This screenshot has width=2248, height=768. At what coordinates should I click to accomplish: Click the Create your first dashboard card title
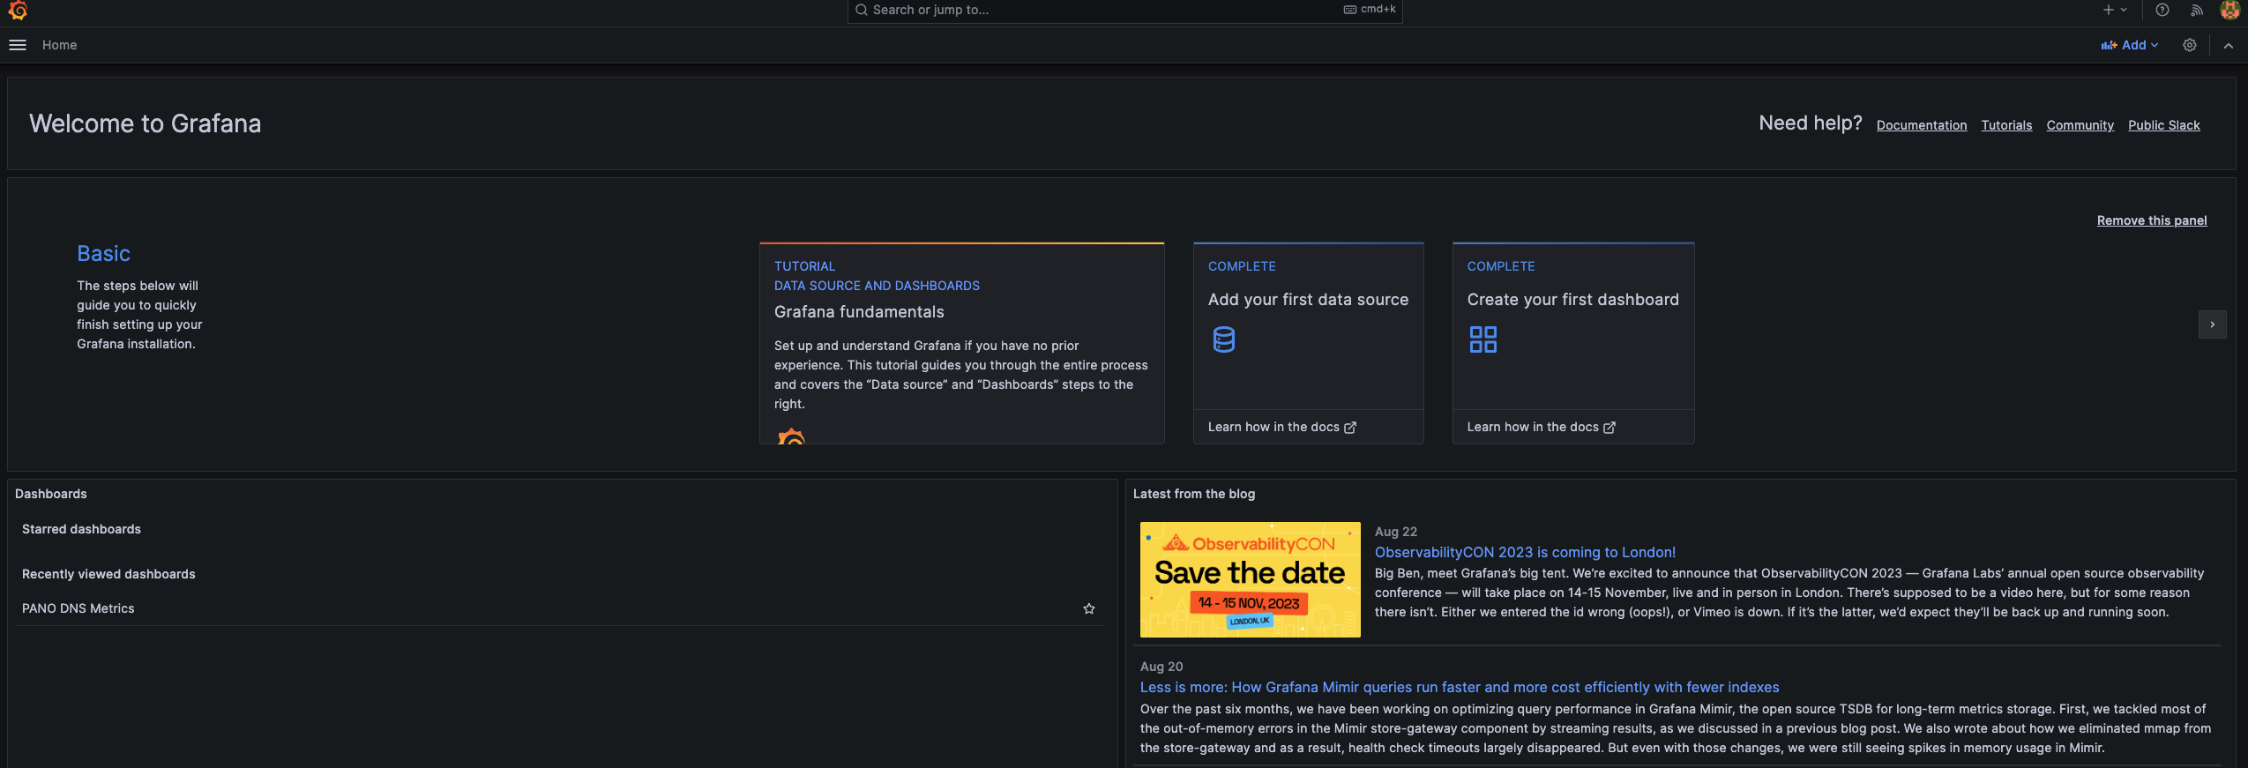(1572, 300)
